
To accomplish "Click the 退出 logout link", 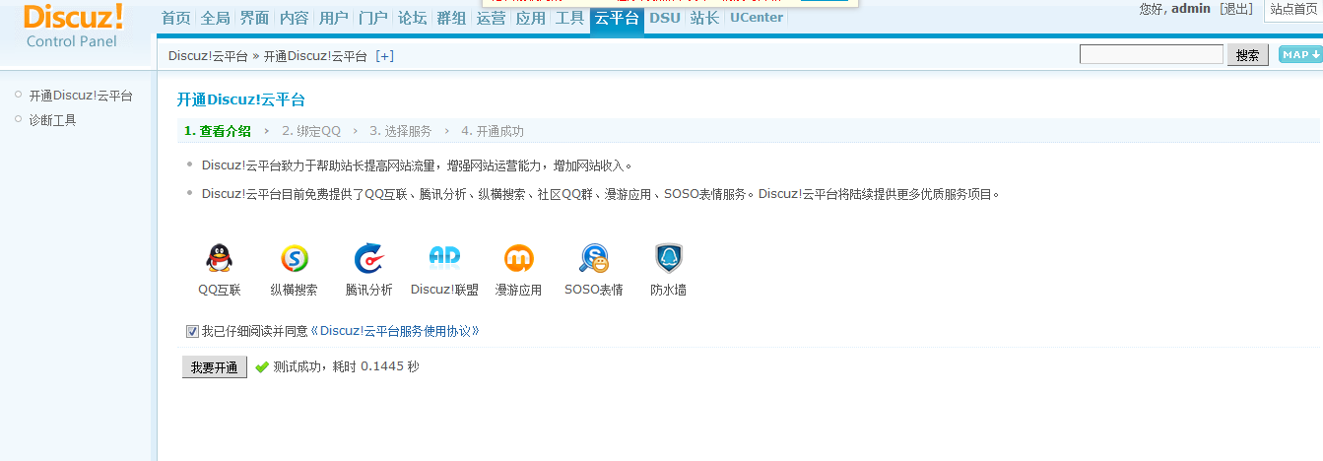I will point(1236,9).
